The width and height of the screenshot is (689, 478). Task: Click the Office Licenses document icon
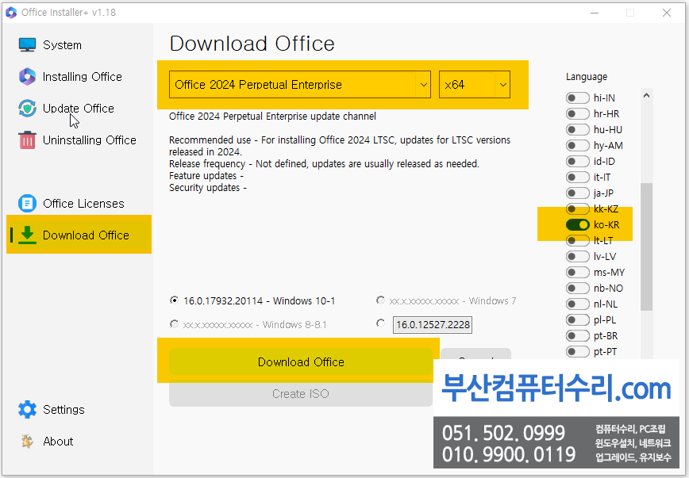[x=27, y=203]
